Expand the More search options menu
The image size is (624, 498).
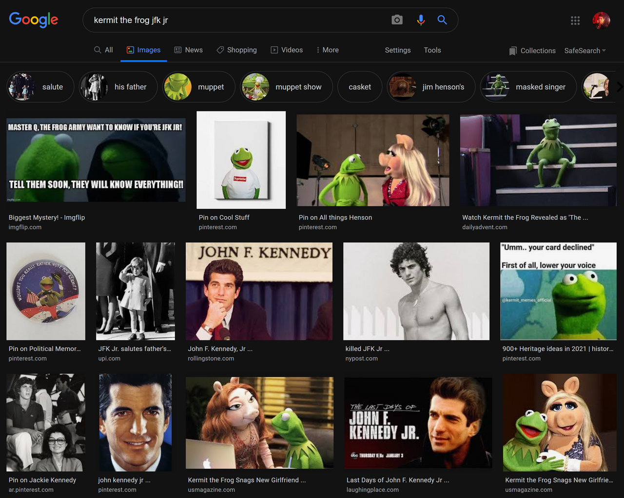(328, 50)
